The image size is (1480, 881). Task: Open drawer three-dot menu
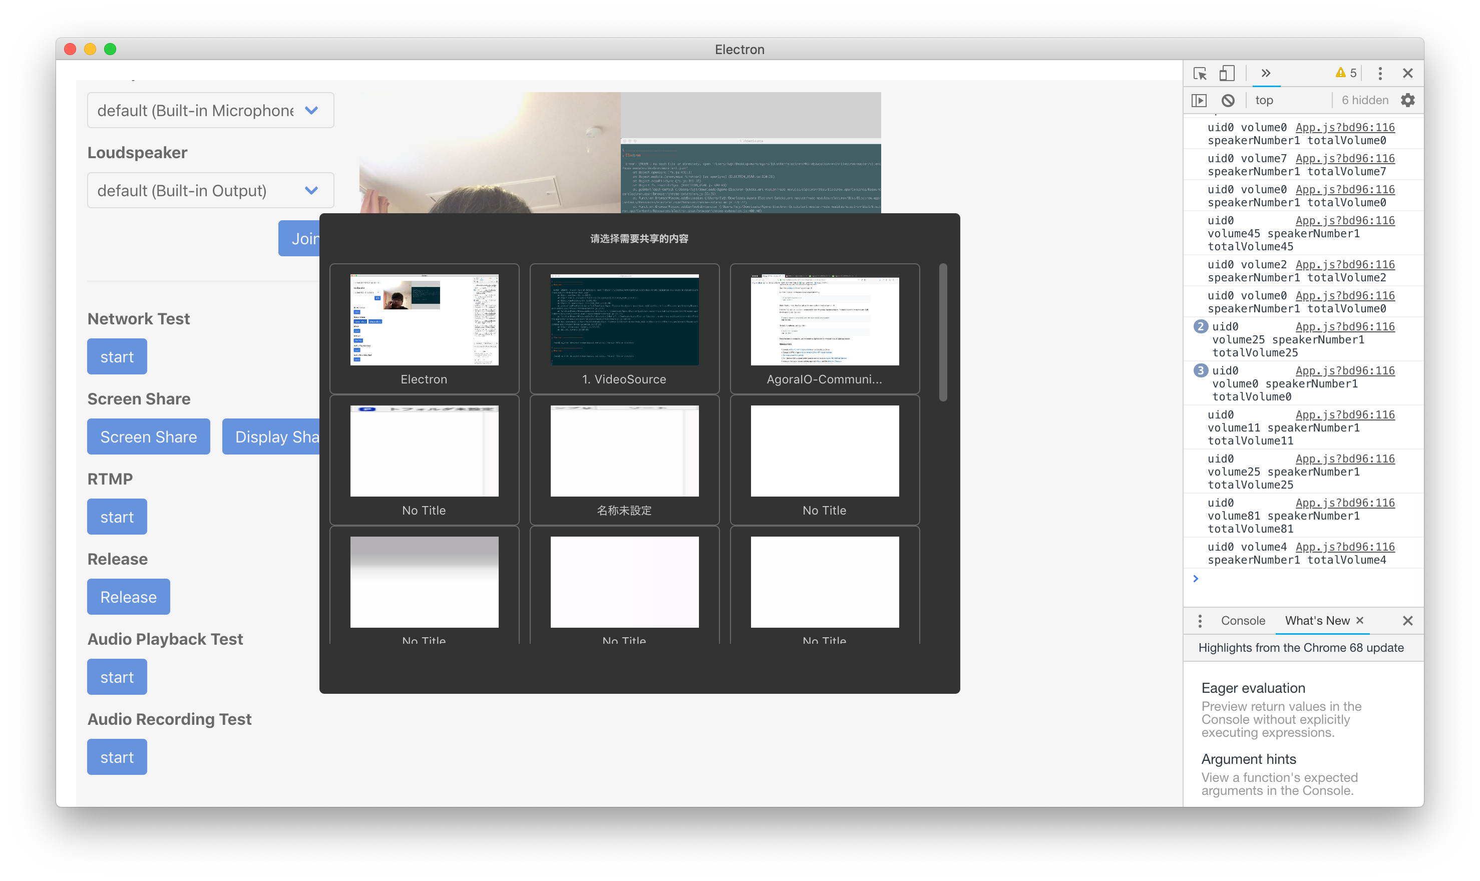click(1200, 620)
